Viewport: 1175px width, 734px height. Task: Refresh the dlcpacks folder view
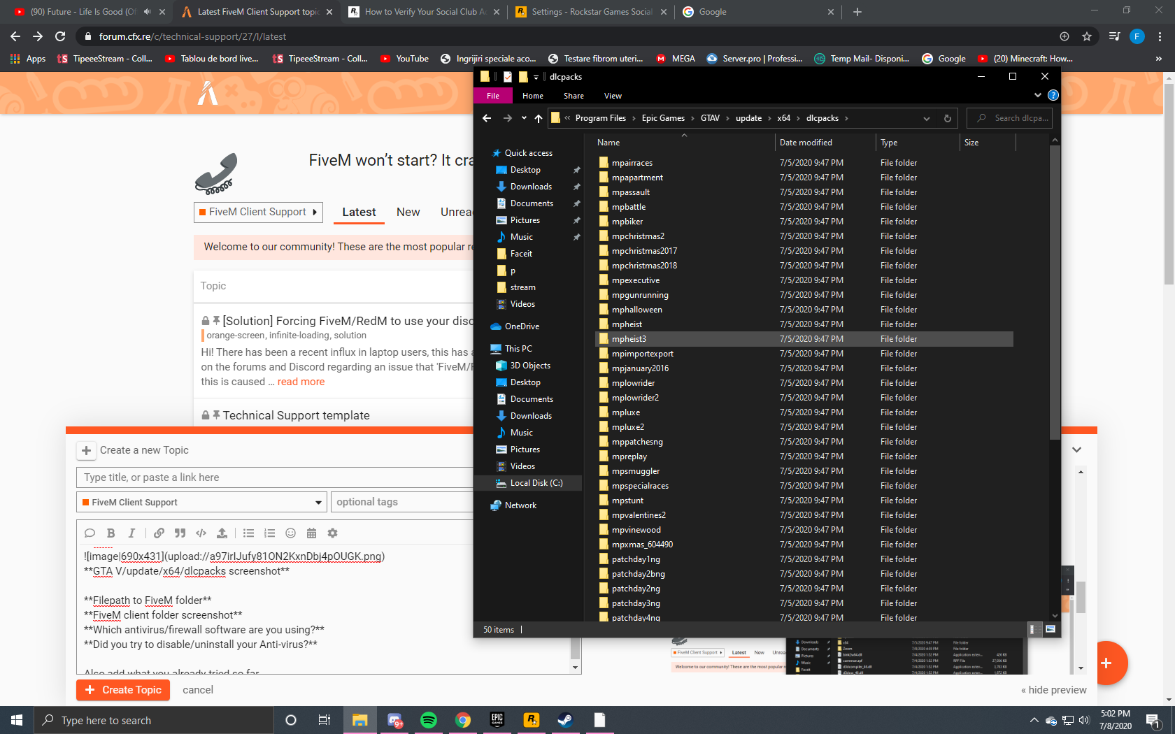click(x=947, y=118)
